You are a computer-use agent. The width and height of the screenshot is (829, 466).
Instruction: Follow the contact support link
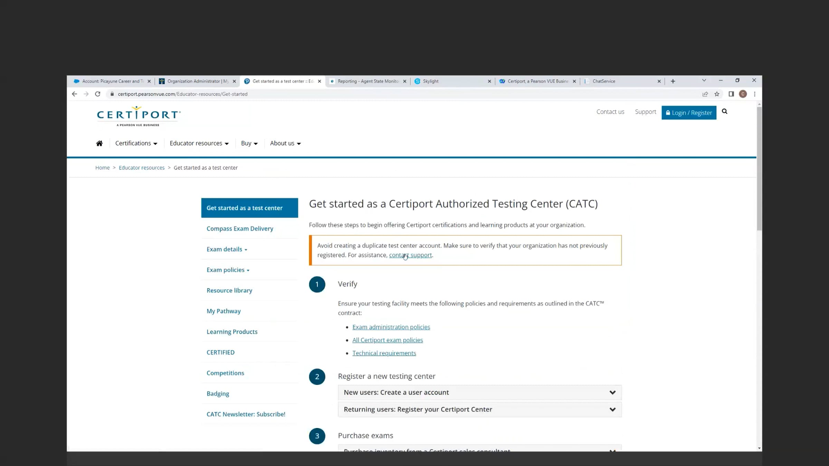tap(410, 255)
